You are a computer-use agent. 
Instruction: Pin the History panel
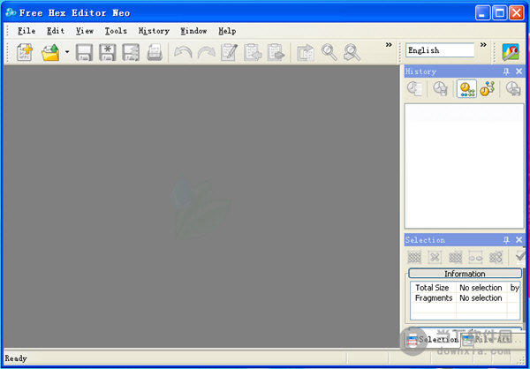coord(506,71)
